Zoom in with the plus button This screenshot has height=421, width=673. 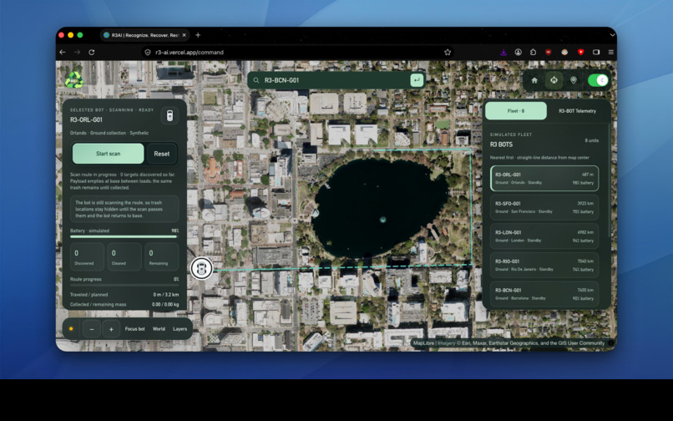111,329
